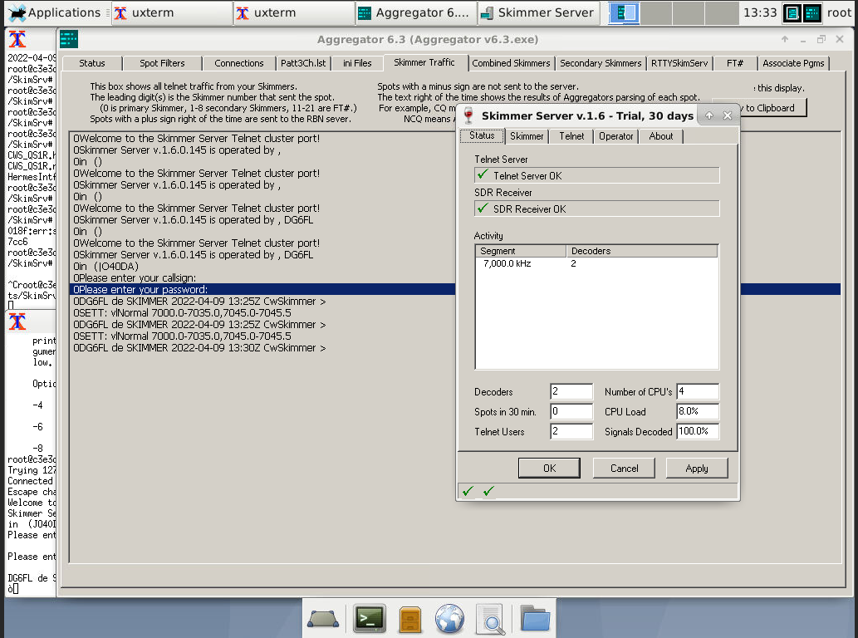The height and width of the screenshot is (638, 858).
Task: Click the Spots in 30 min. field
Action: tap(571, 411)
